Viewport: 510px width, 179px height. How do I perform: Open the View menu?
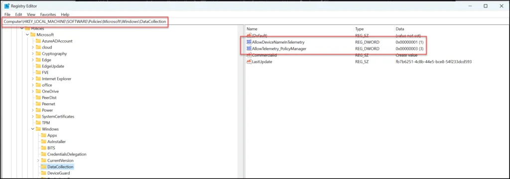coord(31,14)
